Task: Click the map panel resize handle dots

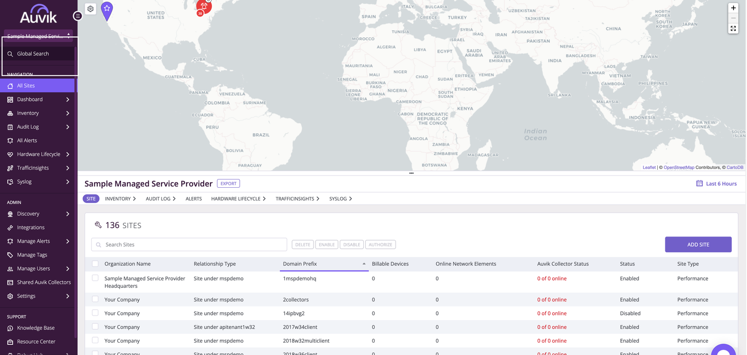Action: [x=411, y=173]
